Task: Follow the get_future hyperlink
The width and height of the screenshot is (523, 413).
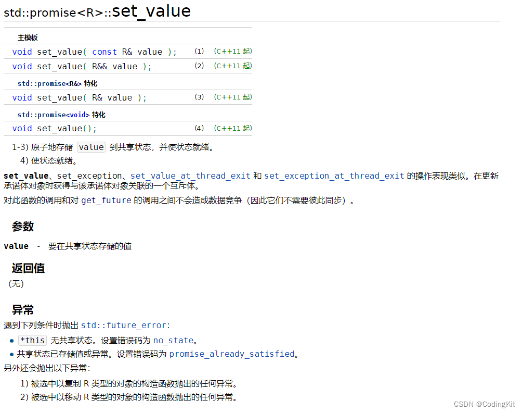Action: [x=106, y=200]
